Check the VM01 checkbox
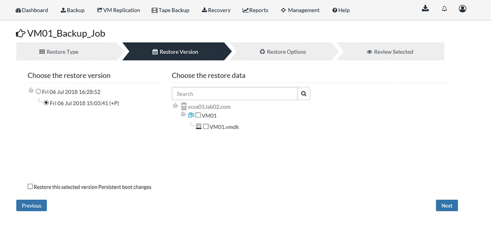The width and height of the screenshot is (491, 229). (x=198, y=115)
